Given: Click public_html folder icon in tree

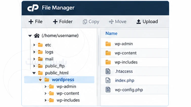Looking at the screenshot, I should (x=40, y=73).
